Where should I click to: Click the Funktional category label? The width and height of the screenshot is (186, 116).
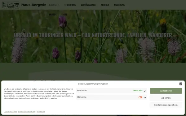(82, 91)
